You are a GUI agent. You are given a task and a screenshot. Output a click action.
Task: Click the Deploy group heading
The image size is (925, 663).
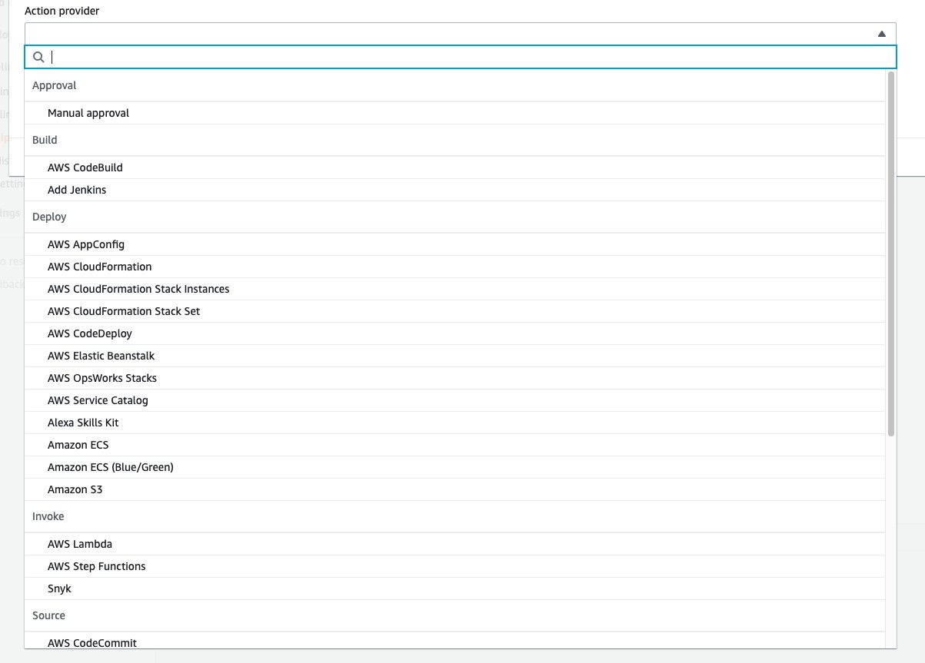point(49,217)
